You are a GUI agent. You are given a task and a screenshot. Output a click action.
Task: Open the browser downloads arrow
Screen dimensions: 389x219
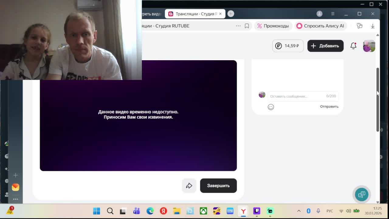373,26
